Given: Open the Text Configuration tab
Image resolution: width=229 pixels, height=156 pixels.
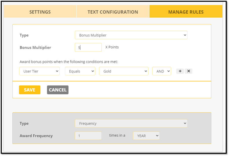Looking at the screenshot, I should click(113, 12).
